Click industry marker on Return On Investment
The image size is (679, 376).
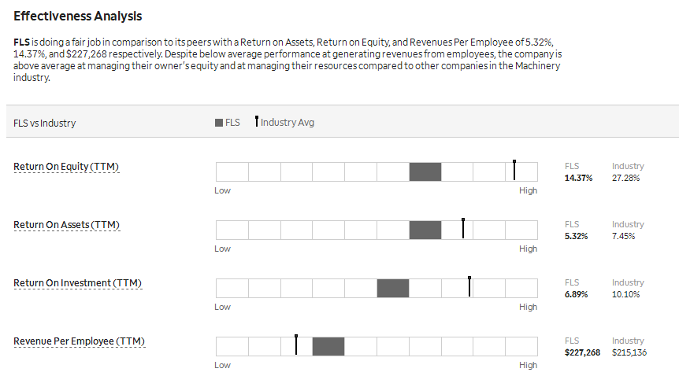pyautogui.click(x=469, y=286)
